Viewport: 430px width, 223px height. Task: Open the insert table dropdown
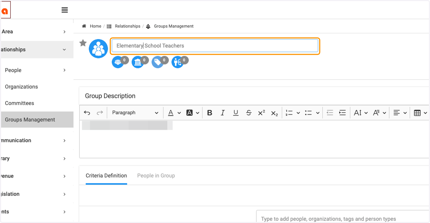[x=420, y=113]
